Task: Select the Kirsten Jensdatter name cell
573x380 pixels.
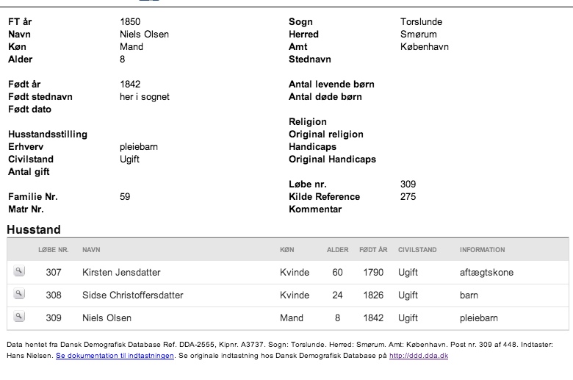Action: (121, 273)
